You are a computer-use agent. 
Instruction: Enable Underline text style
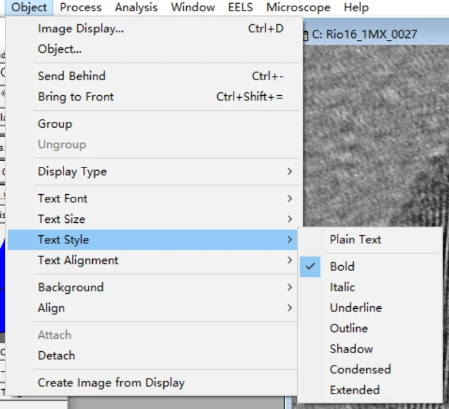356,308
